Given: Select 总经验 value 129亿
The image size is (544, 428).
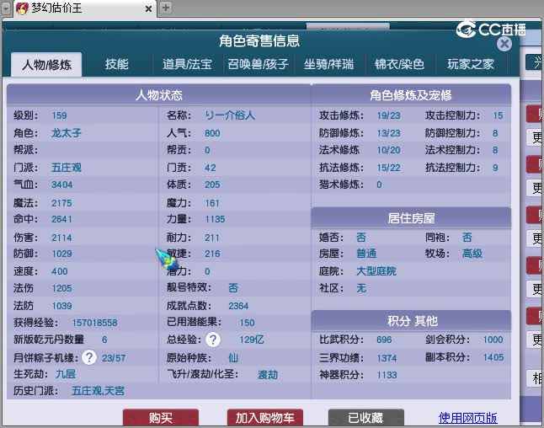Looking at the screenshot, I should (x=252, y=340).
